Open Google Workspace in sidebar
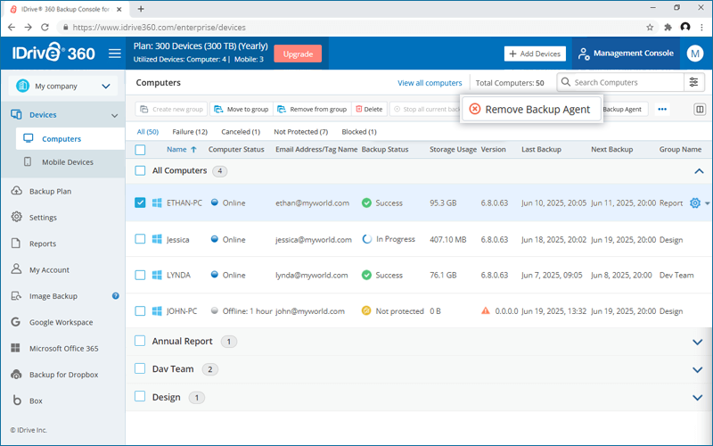This screenshot has height=446, width=713. coord(62,322)
